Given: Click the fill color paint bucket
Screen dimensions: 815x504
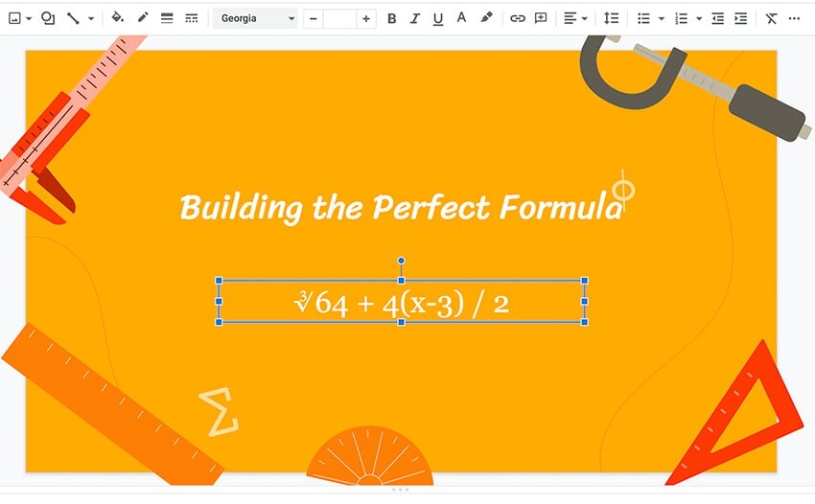Looking at the screenshot, I should coord(118,18).
